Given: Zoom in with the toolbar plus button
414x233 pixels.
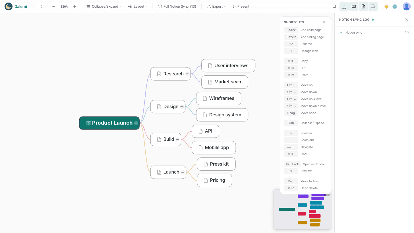Looking at the screenshot, I should [74, 6].
